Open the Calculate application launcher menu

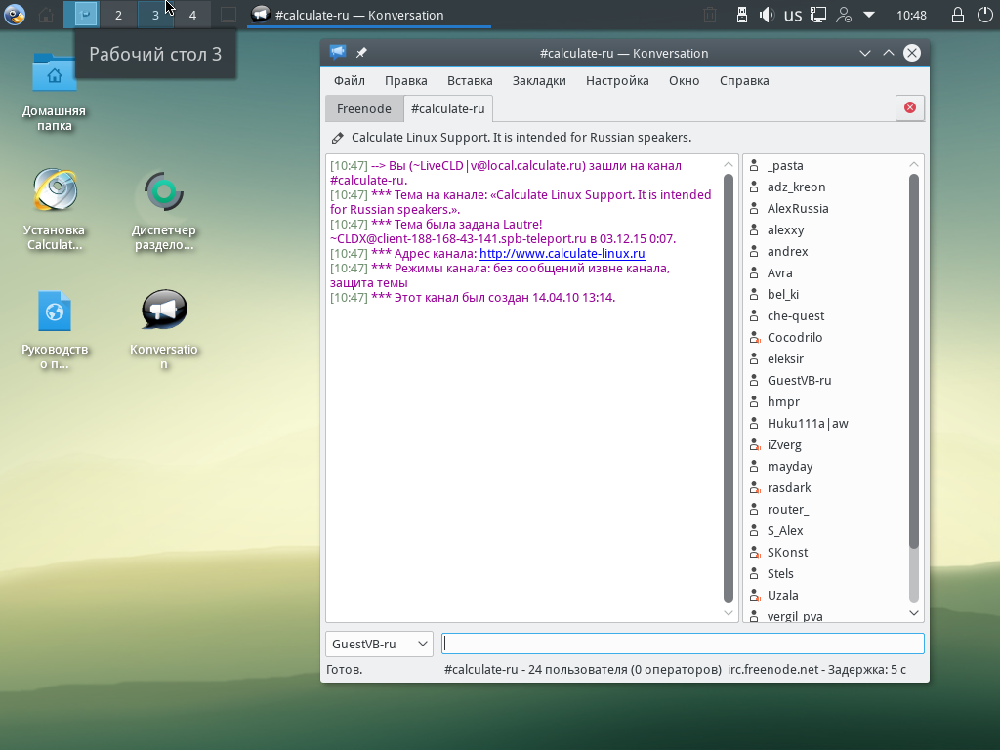pyautogui.click(x=15, y=15)
